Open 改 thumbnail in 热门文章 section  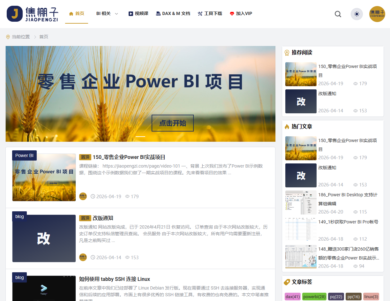click(x=301, y=175)
